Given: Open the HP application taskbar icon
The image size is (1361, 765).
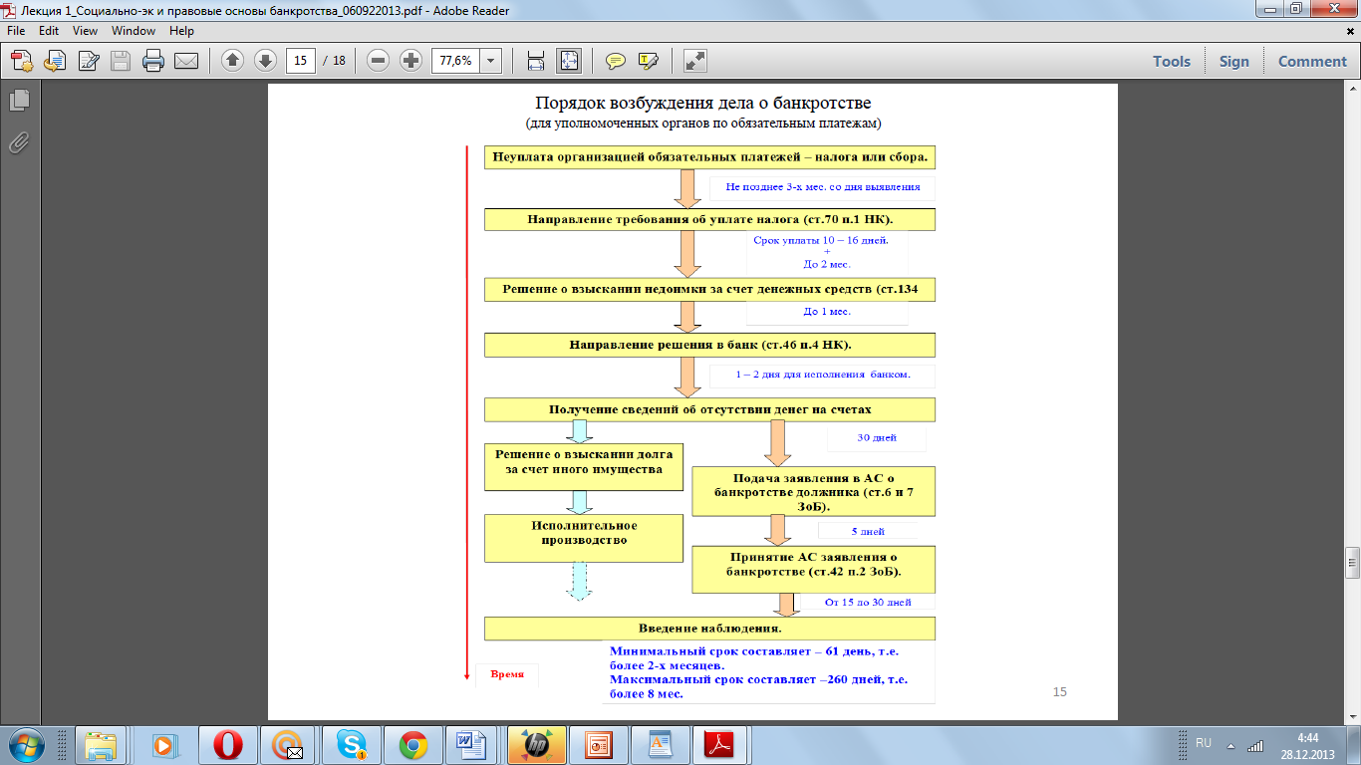Looking at the screenshot, I should (537, 744).
